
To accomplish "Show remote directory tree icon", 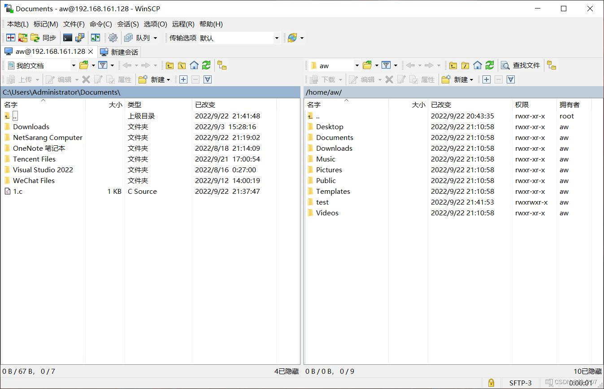I will (x=552, y=66).
